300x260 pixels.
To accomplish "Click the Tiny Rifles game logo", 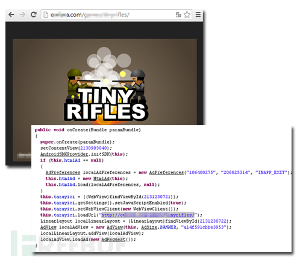I will point(106,104).
